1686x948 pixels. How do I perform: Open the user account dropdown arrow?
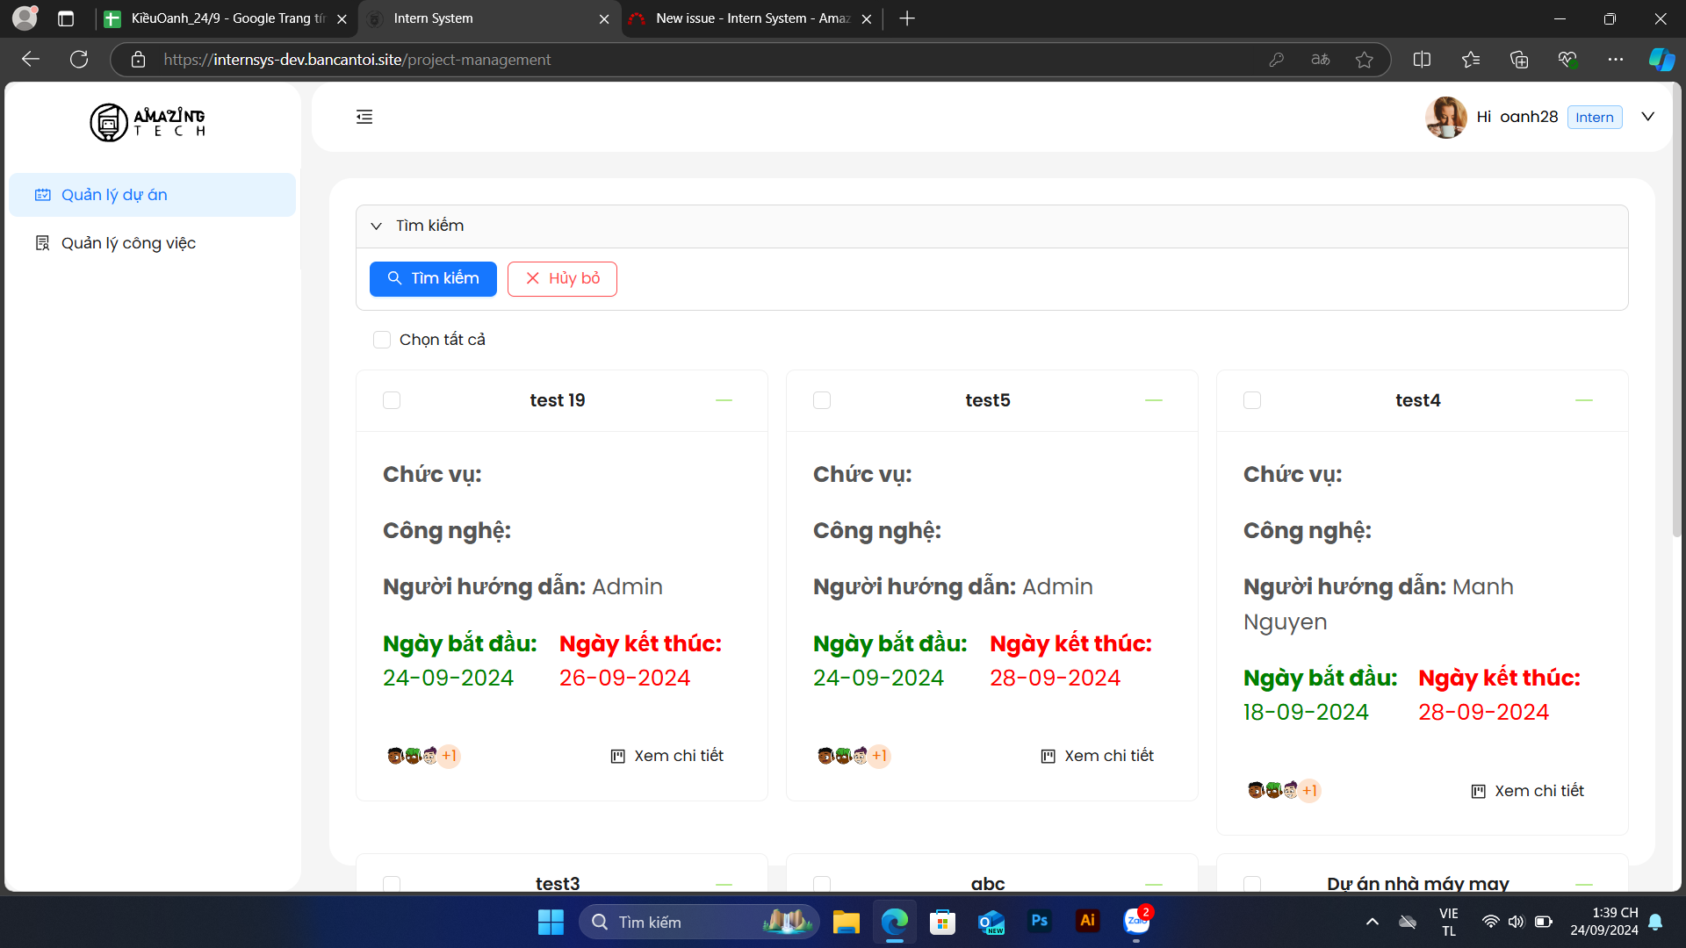click(x=1647, y=117)
